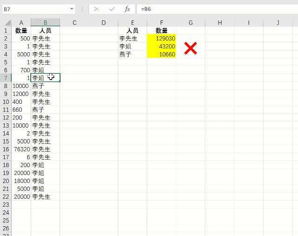Viewport: 298px width, 236px height.
Task: Click cell B6 李姐
Action: 46,70
